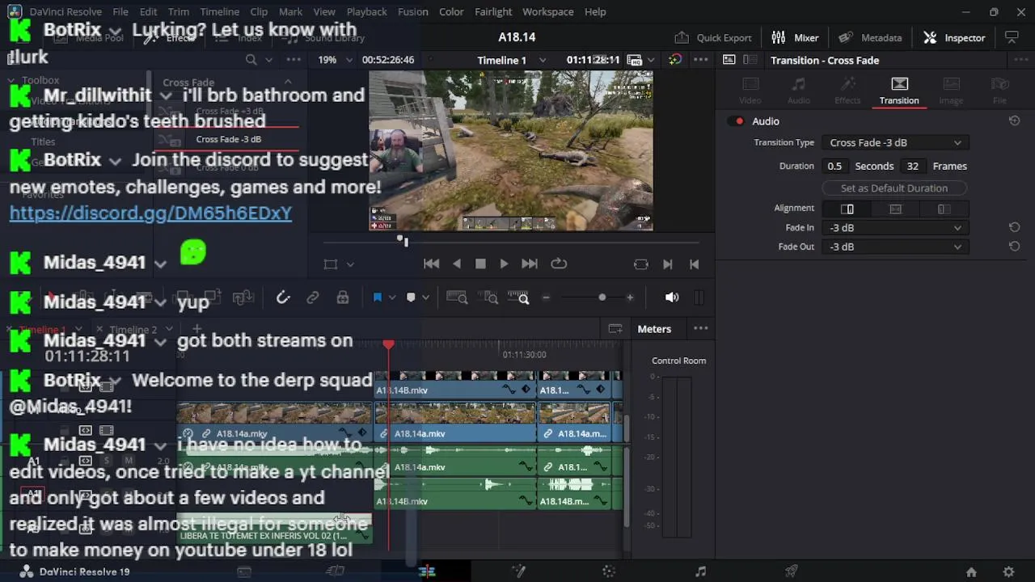Open the Fairlight menu

(493, 11)
